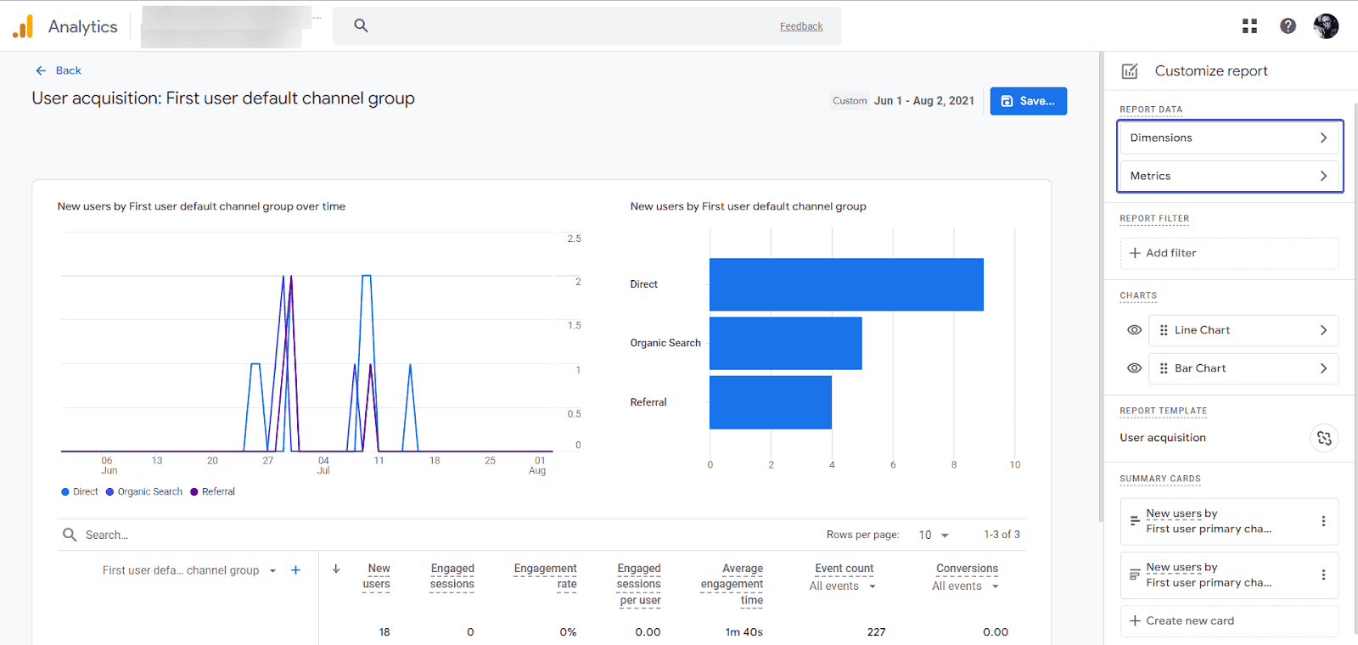Sort by New users column
Screen dimensions: 1358x645
coord(378,576)
